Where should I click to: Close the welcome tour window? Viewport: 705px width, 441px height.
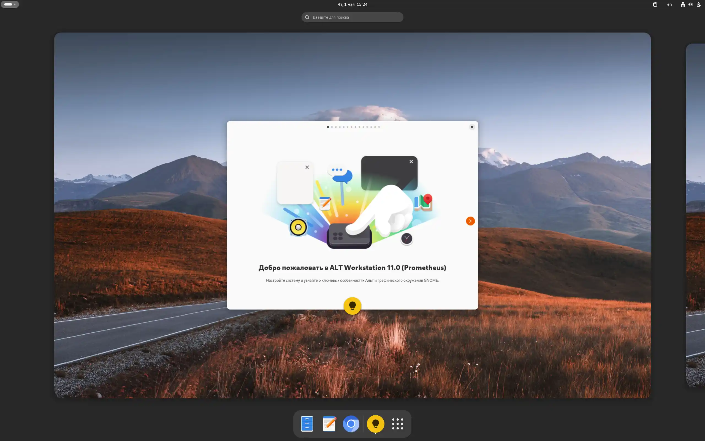[x=472, y=127]
